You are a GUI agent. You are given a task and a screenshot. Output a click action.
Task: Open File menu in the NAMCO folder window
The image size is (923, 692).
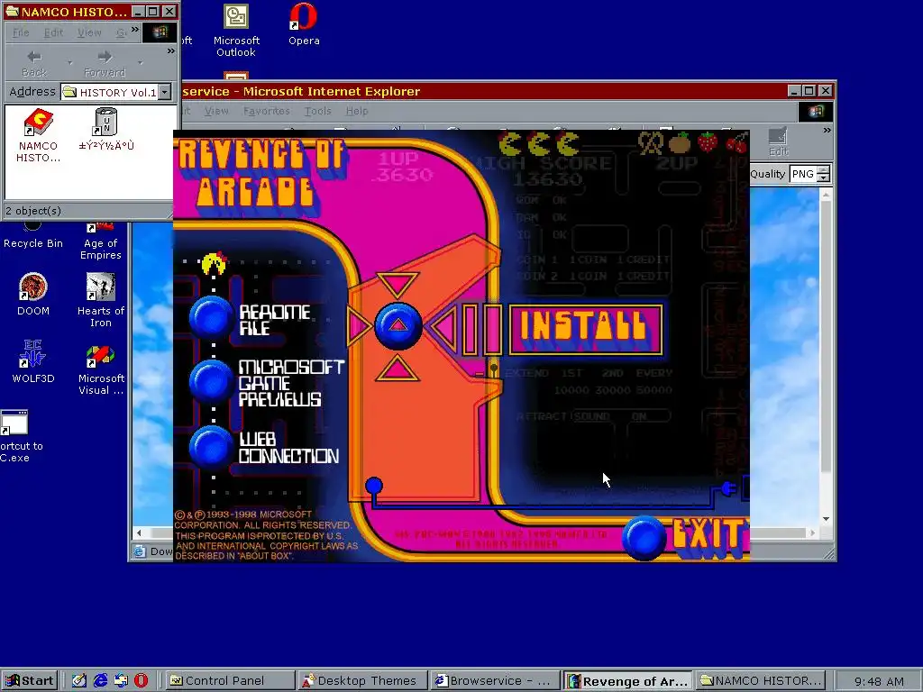(x=21, y=32)
